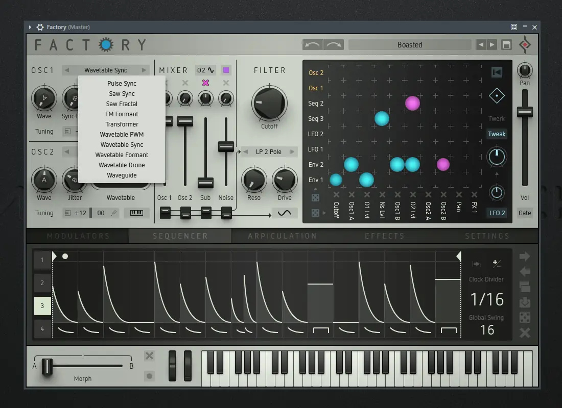Randomize sequencer with dice icon
The width and height of the screenshot is (562, 408).
[525, 317]
